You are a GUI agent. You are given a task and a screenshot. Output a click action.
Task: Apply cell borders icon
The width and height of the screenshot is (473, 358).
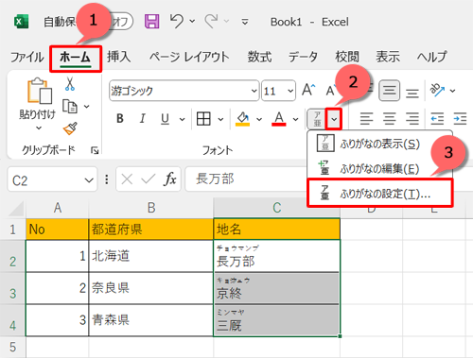click(203, 119)
